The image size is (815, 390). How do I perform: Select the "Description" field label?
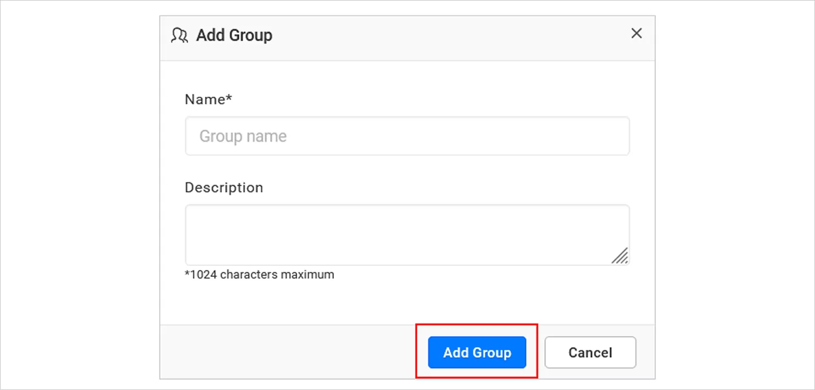pyautogui.click(x=224, y=187)
